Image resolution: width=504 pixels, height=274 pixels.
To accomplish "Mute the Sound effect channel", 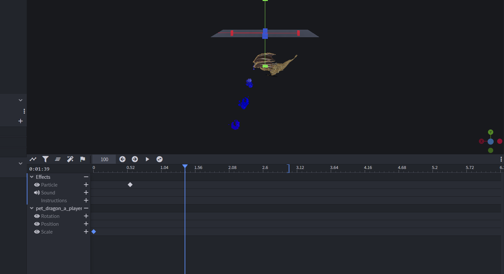I will click(37, 193).
